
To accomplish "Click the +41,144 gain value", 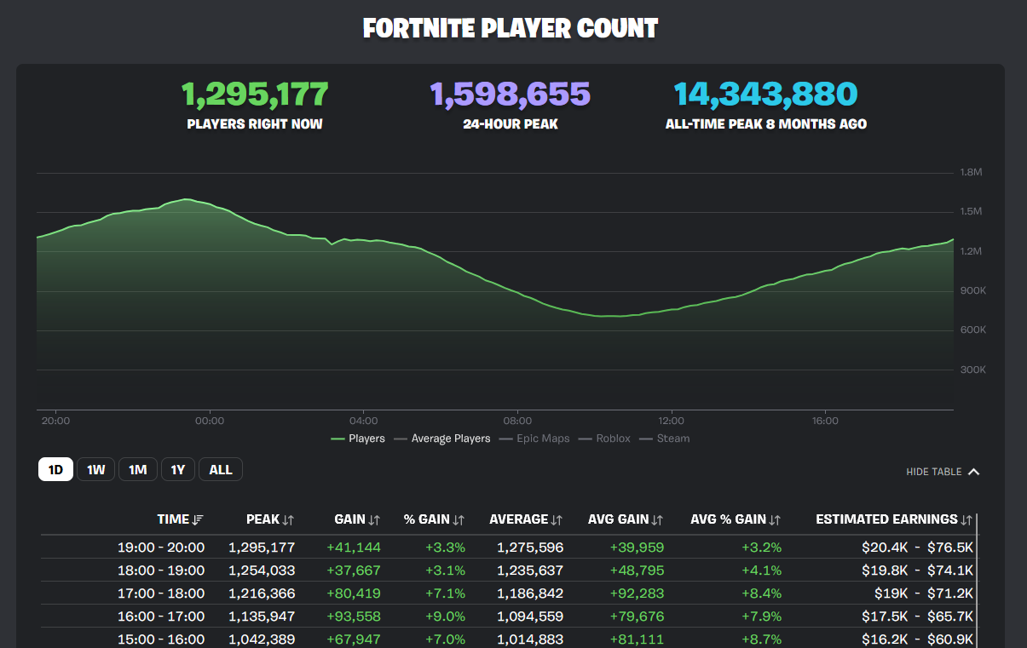I will 354,547.
